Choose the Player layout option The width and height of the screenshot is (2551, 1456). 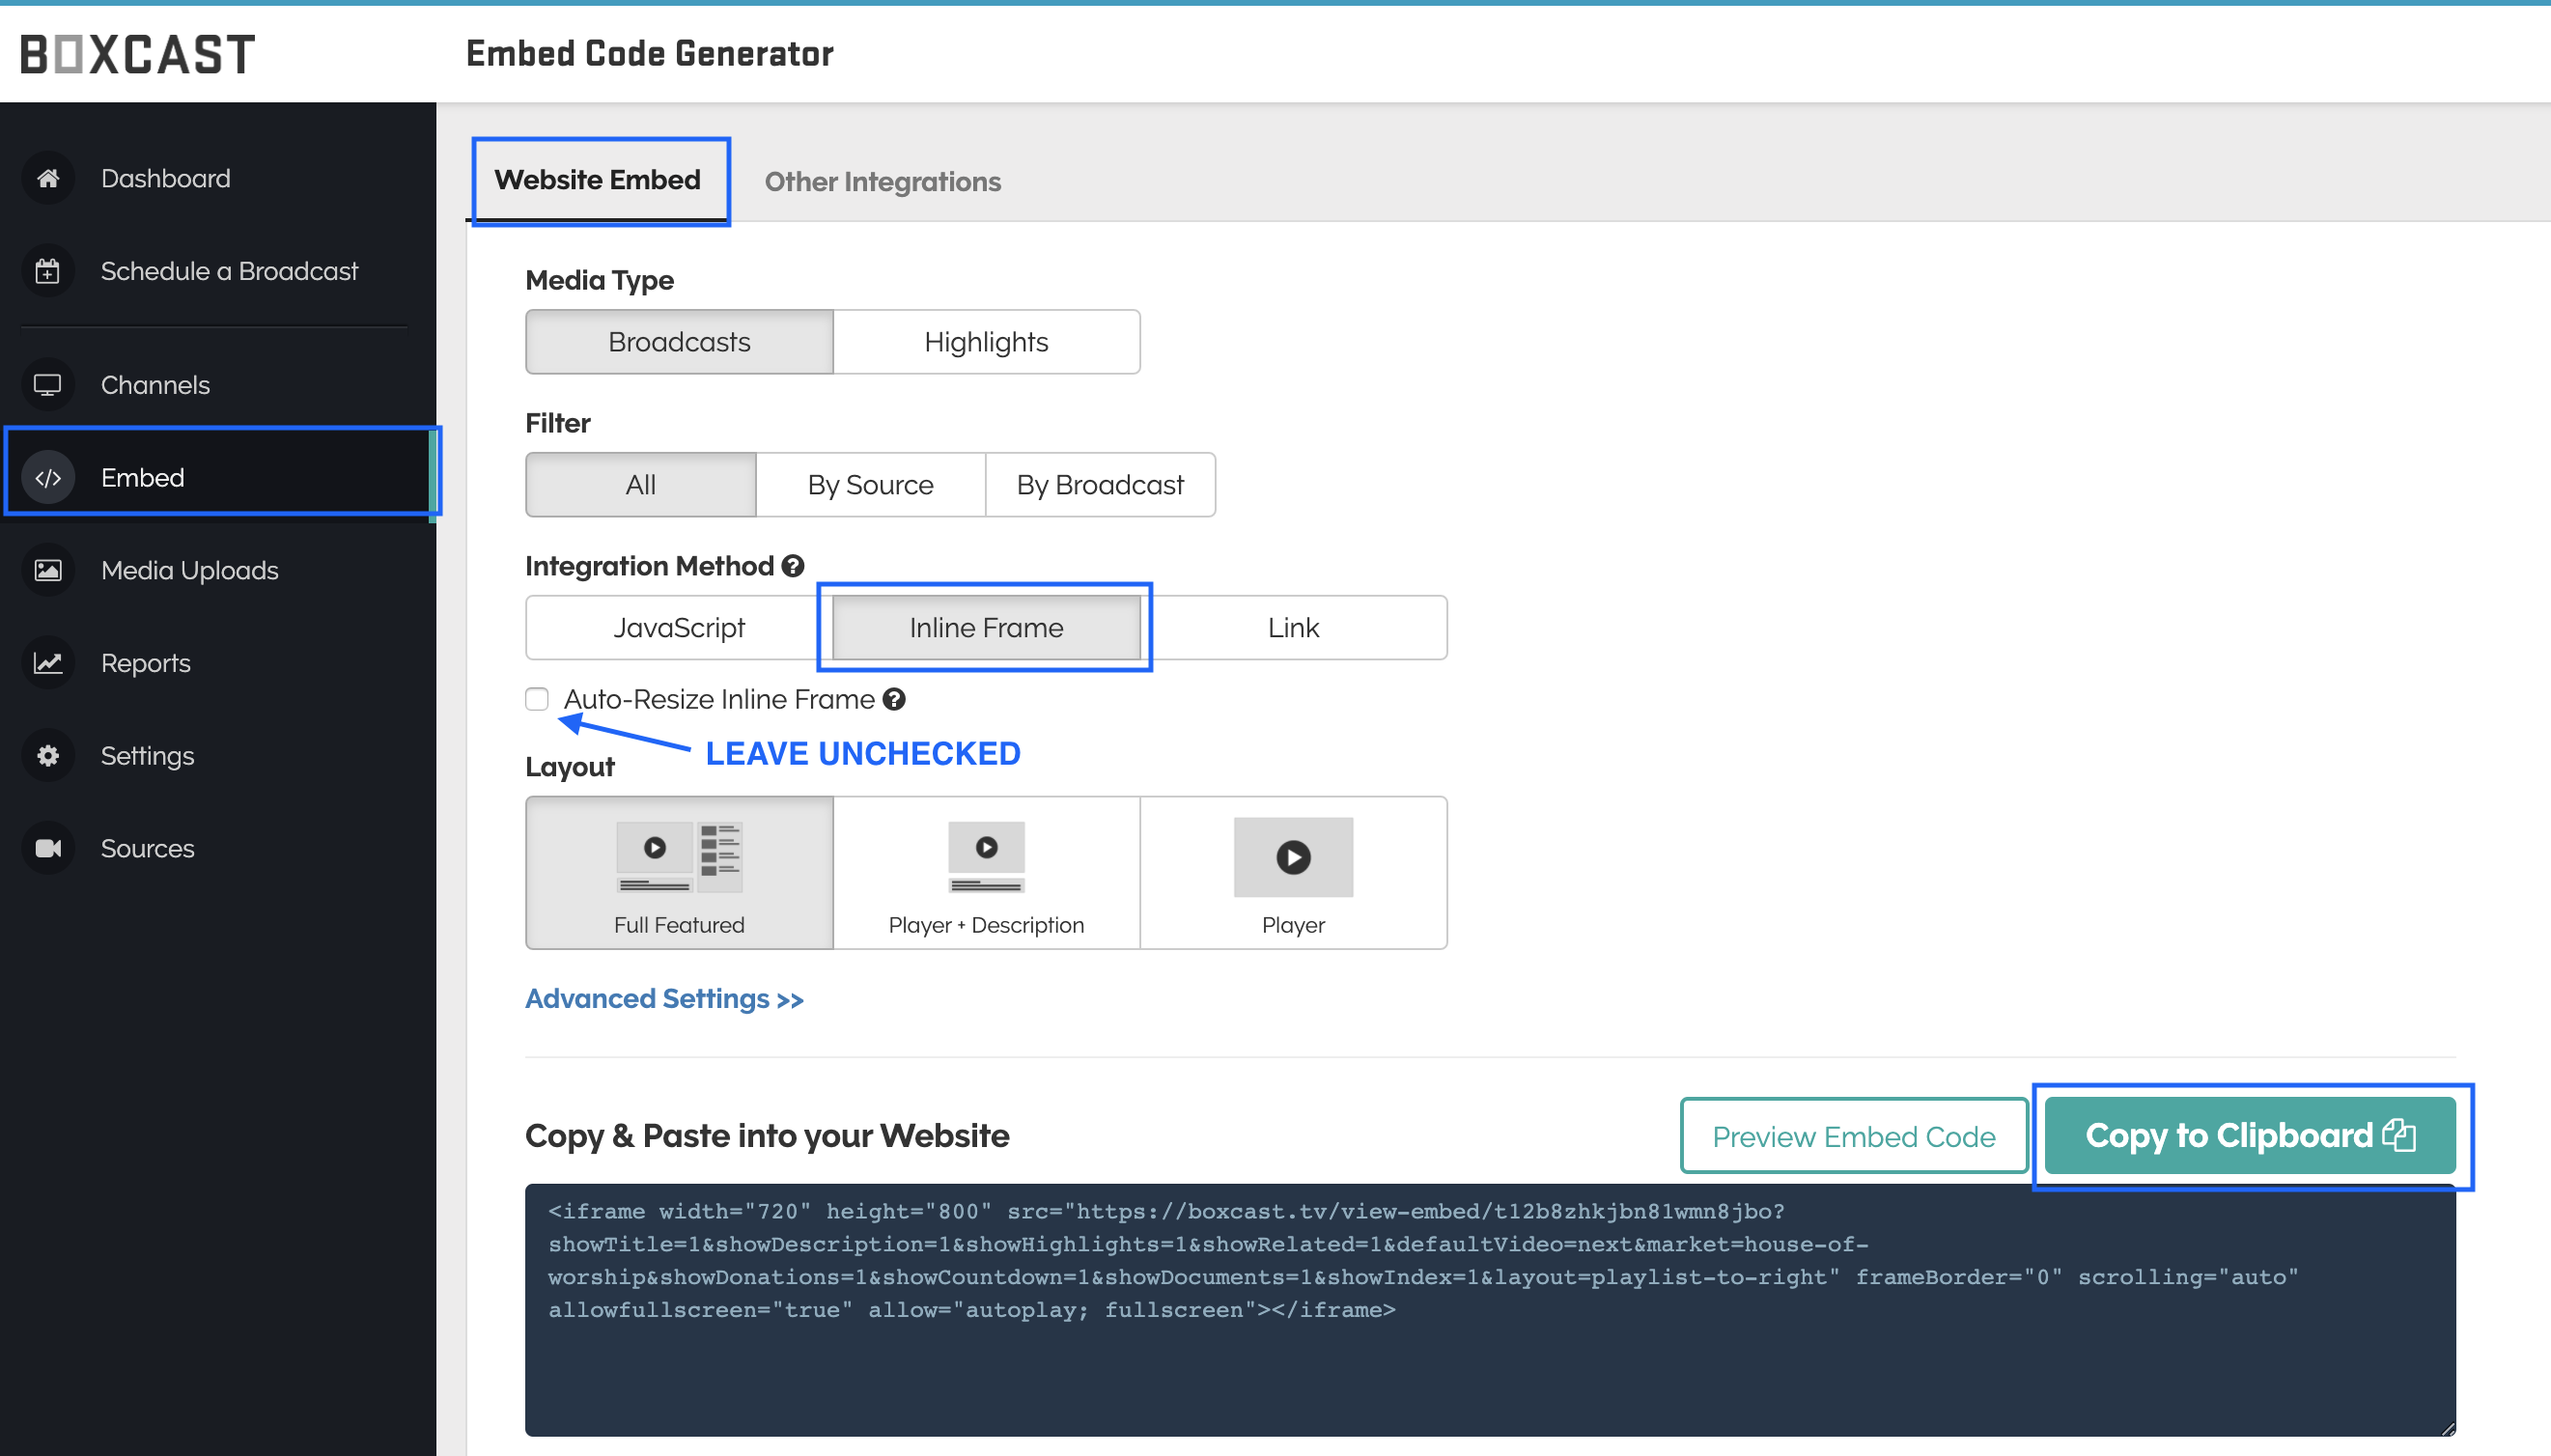(1292, 872)
